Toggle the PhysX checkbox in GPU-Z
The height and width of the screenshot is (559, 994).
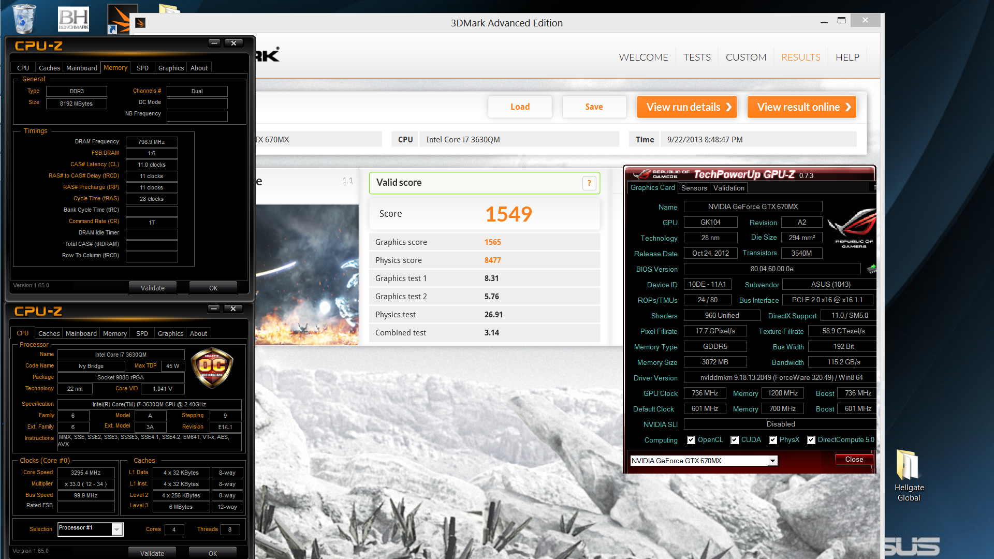[773, 440]
